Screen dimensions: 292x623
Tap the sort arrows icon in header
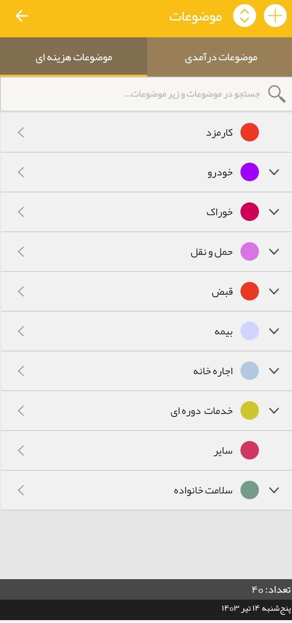pos(244,16)
